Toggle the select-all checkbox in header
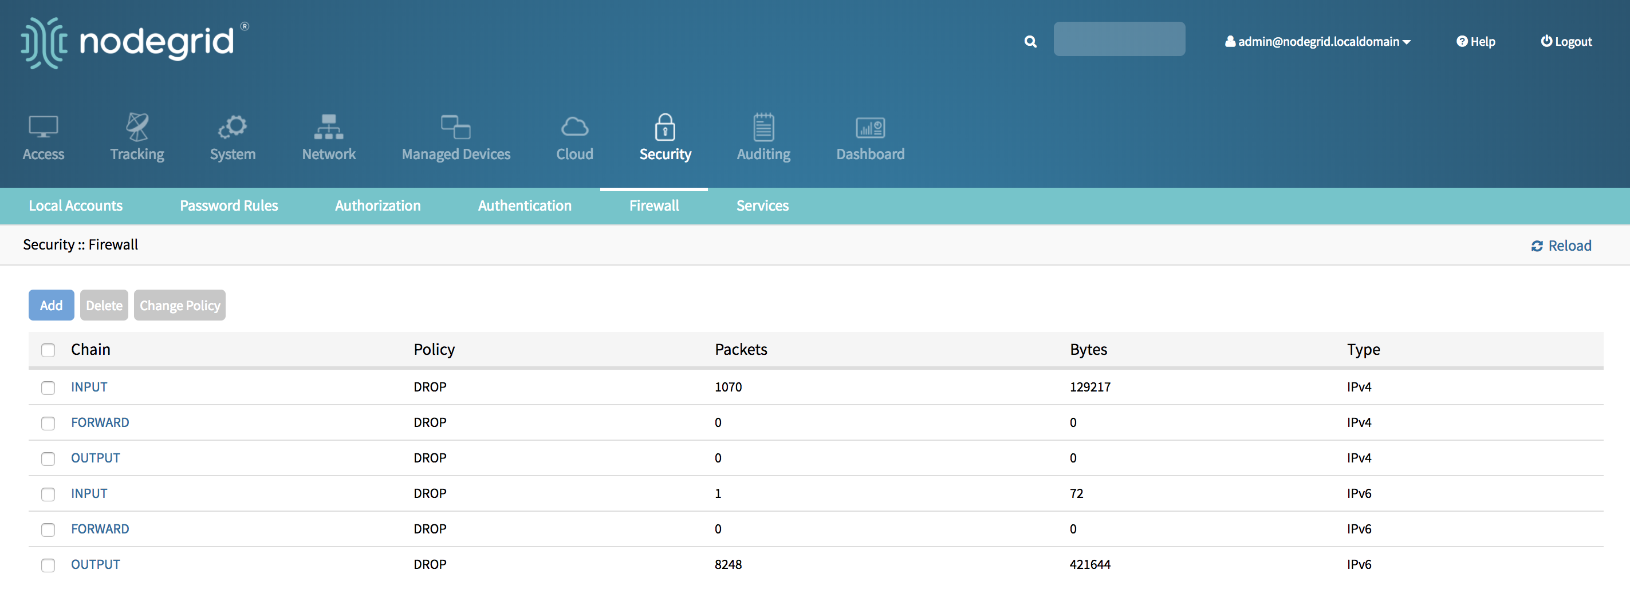 pyautogui.click(x=48, y=350)
